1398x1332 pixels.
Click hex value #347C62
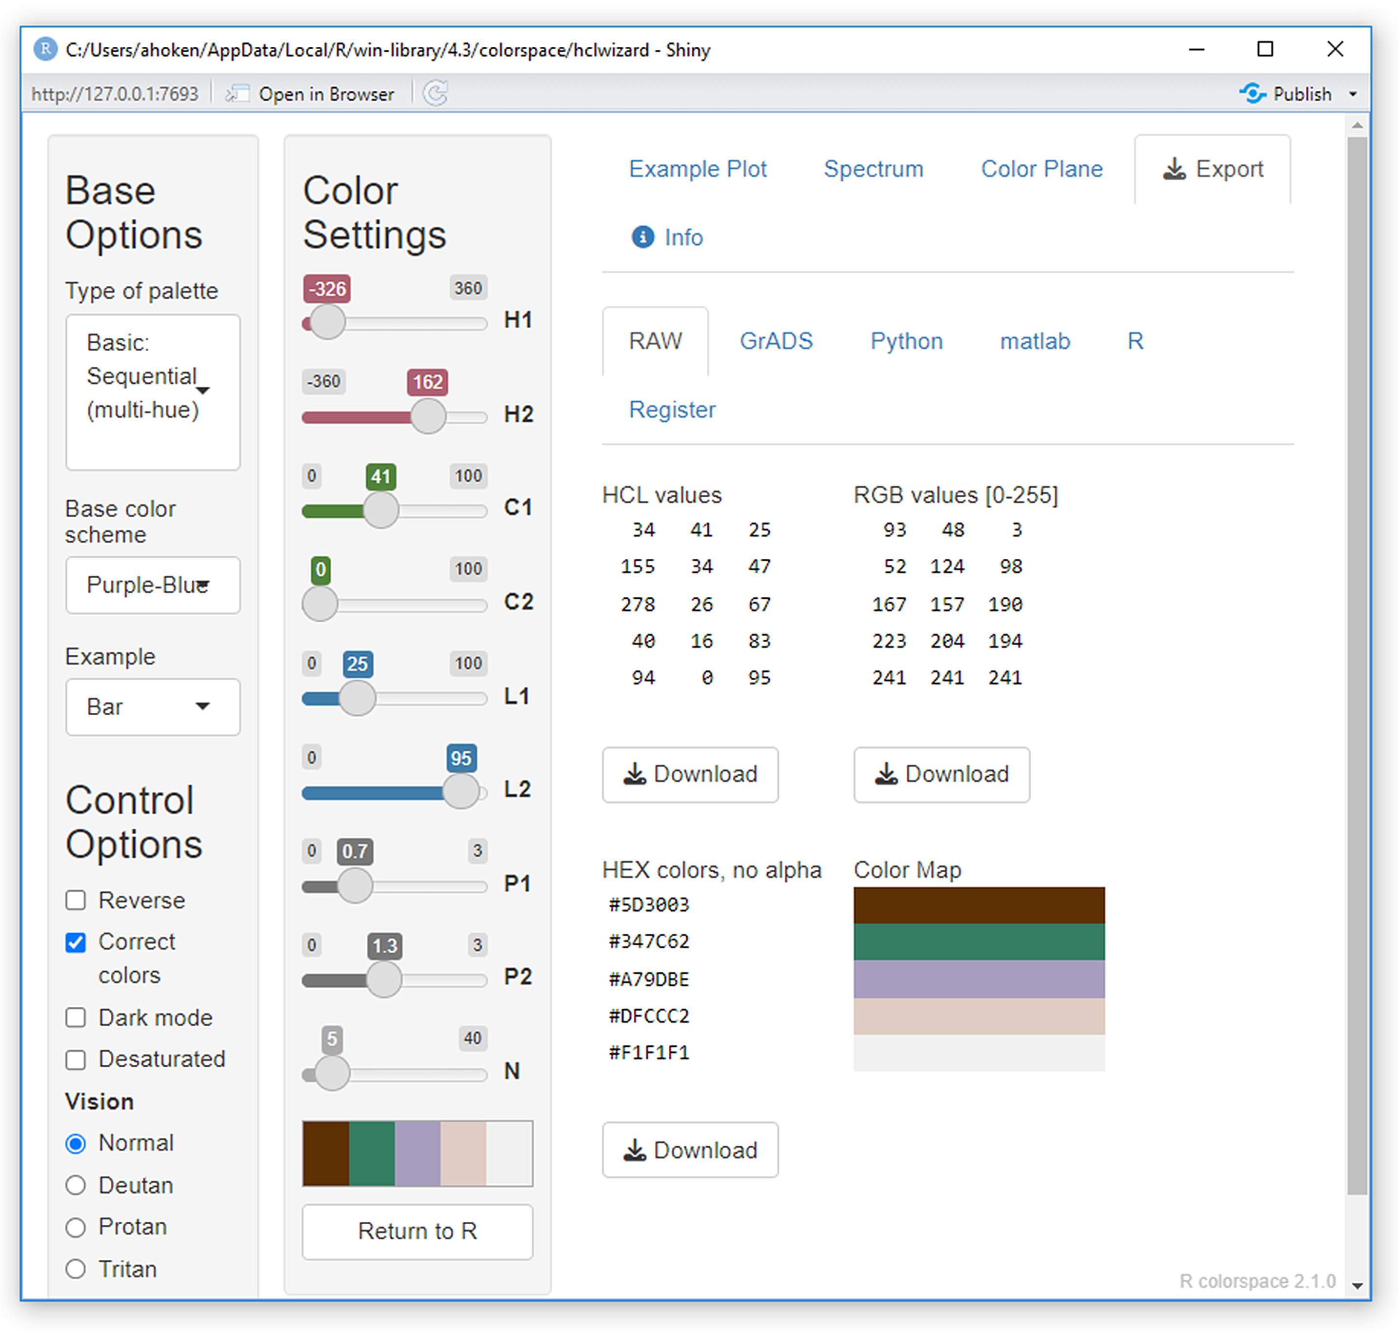click(x=649, y=941)
